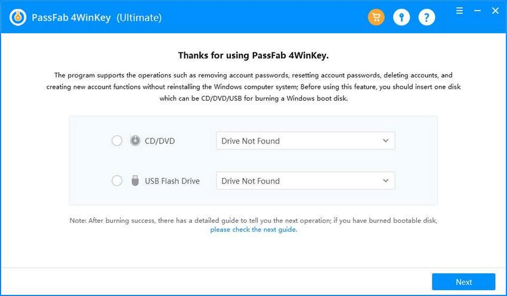
Task: Click the "USB Flash Drive" option label
Action: pyautogui.click(x=172, y=181)
